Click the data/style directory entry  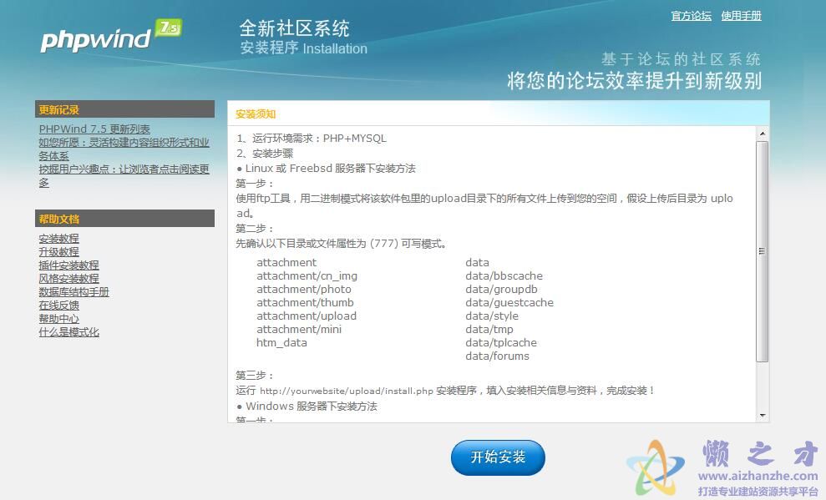coord(491,316)
